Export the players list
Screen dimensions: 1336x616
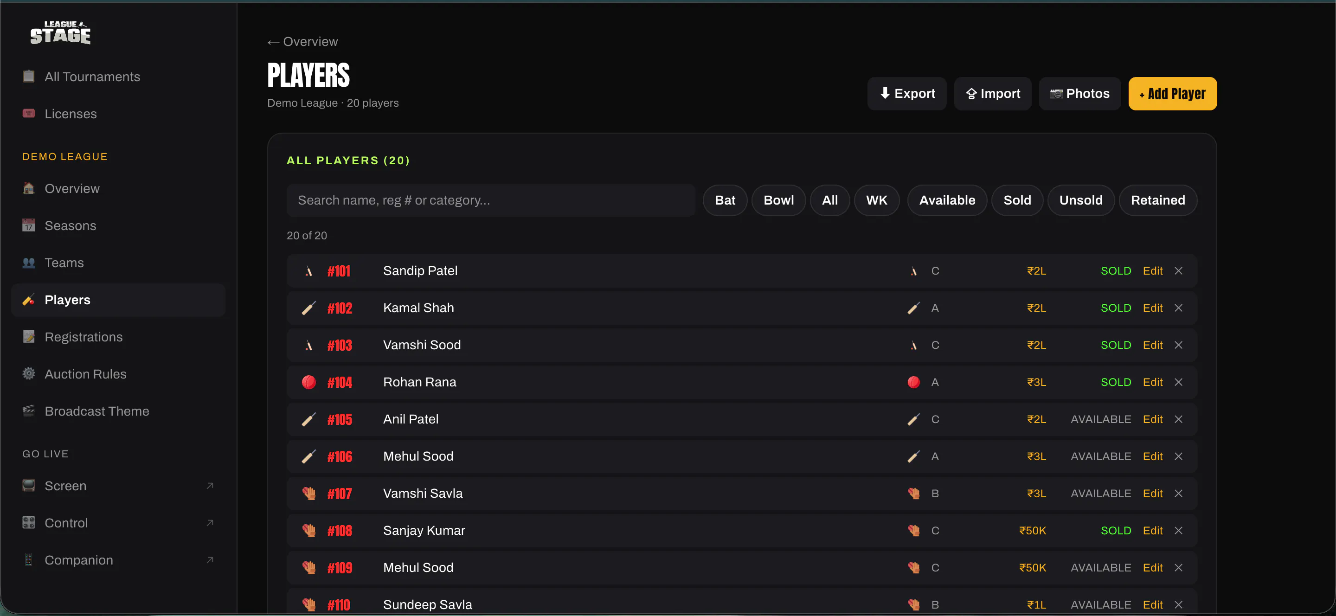[906, 94]
